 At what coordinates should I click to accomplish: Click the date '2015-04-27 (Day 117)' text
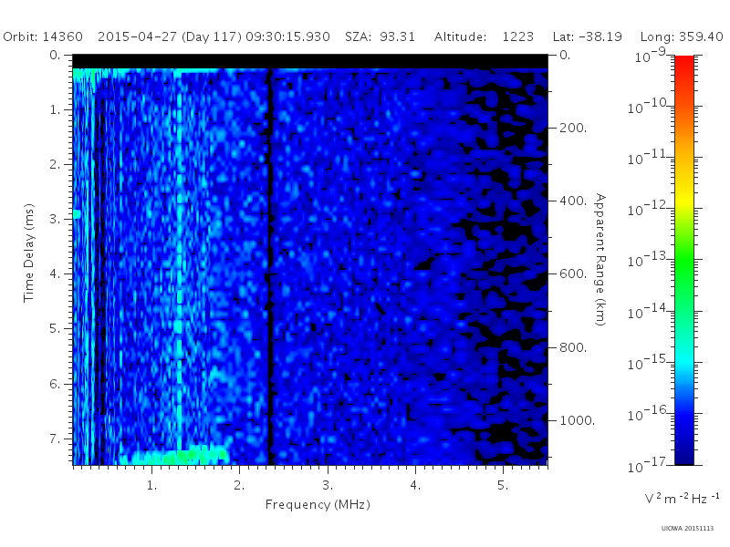170,36
